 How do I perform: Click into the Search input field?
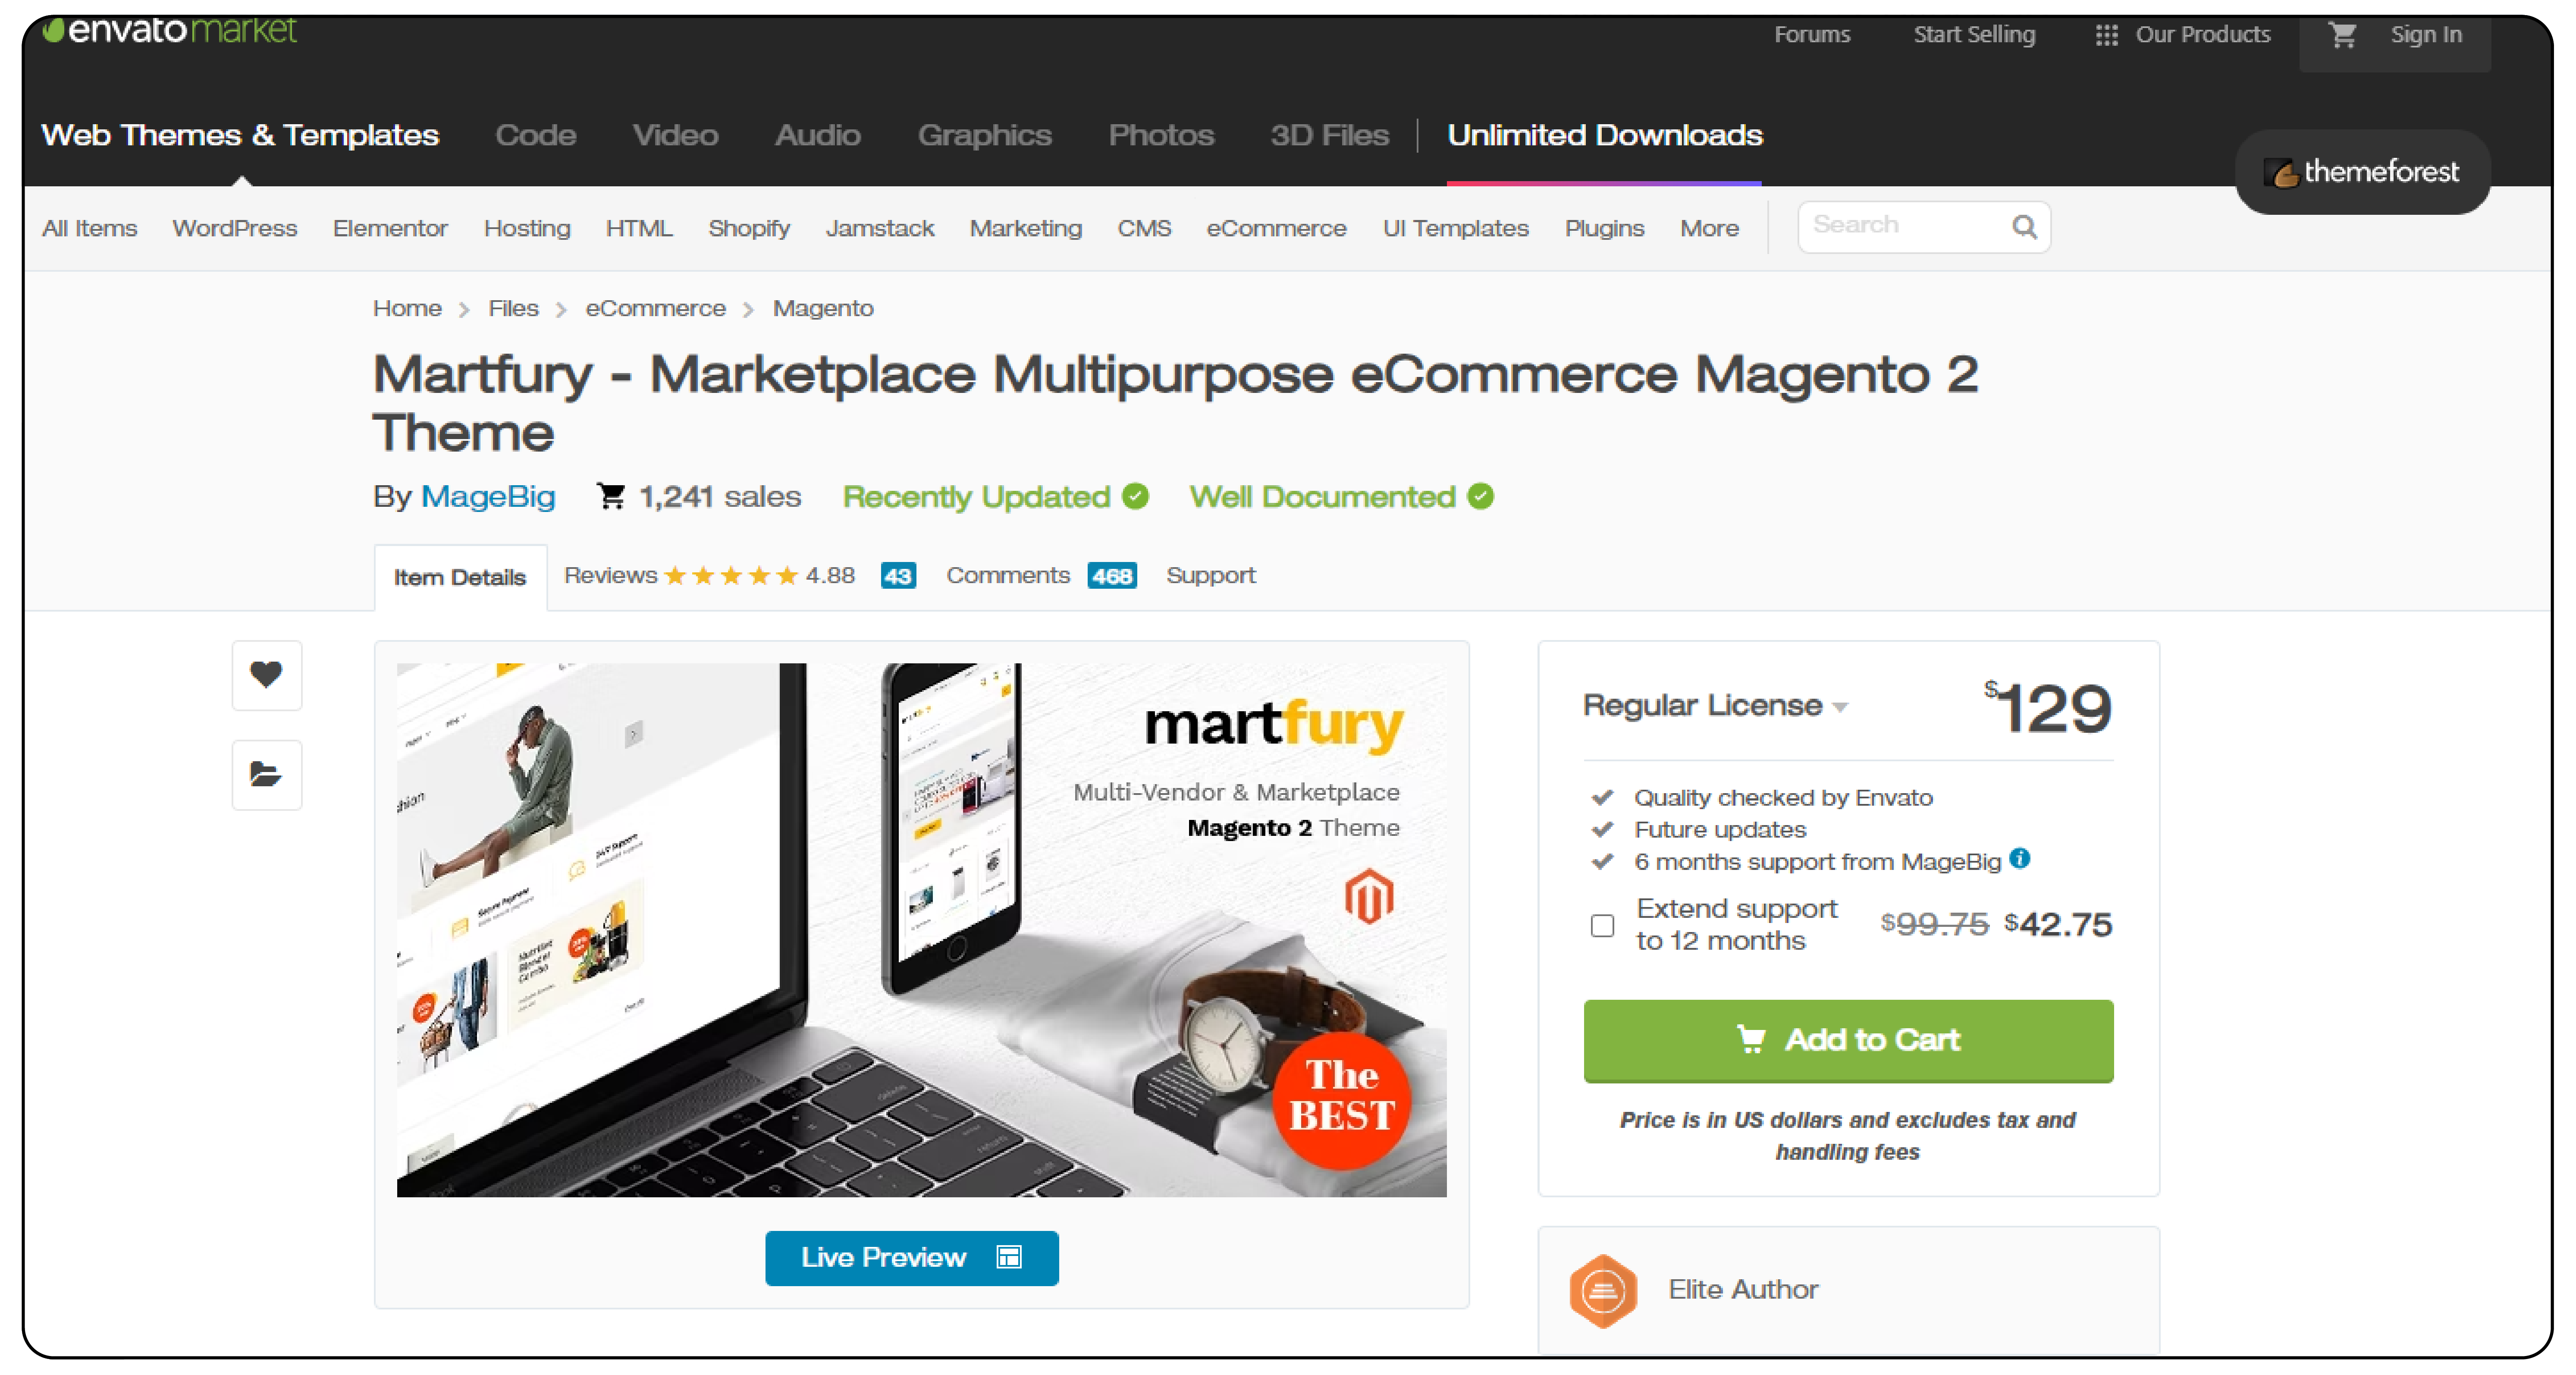coord(1905,227)
